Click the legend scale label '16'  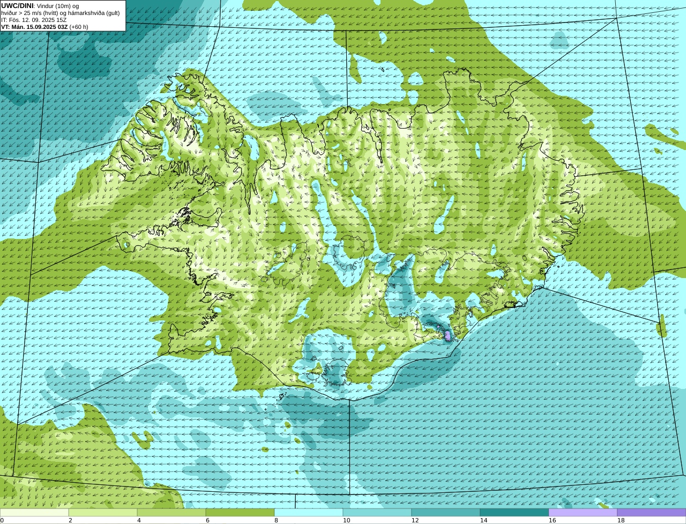pos(553,520)
